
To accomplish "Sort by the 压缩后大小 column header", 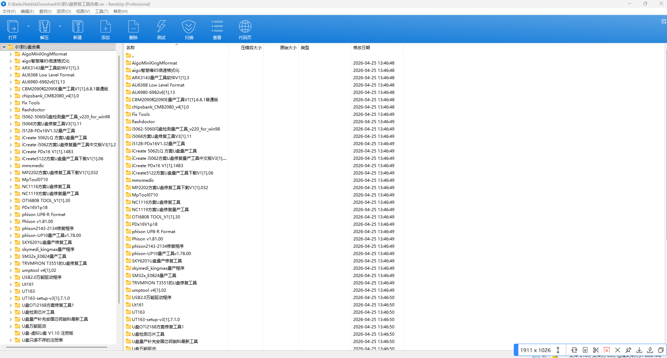I will pos(246,47).
